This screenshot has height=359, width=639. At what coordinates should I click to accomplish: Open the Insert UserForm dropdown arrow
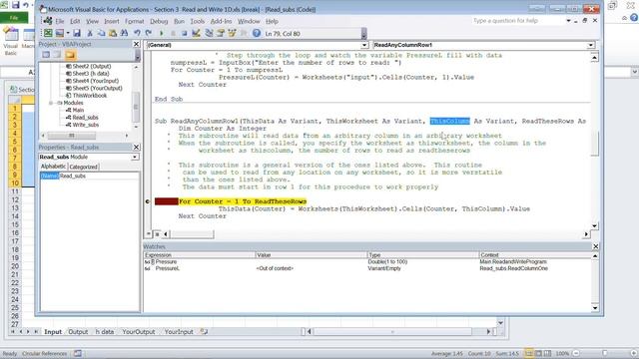(x=68, y=33)
